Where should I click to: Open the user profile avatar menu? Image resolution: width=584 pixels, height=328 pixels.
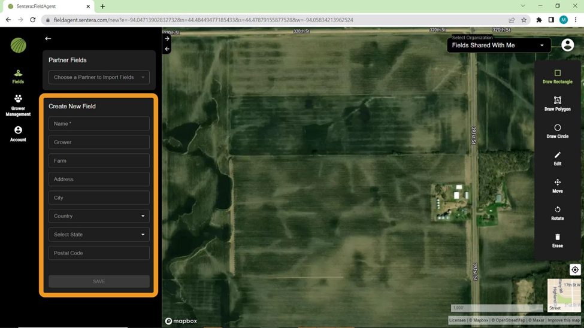click(x=567, y=45)
